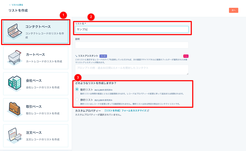Click the カスタムプロパティー heading
This screenshot has height=151, width=246.
(x=88, y=111)
